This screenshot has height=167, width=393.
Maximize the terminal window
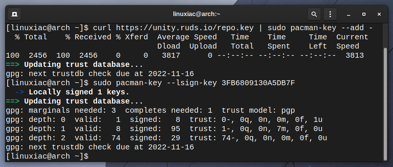coord(364,15)
